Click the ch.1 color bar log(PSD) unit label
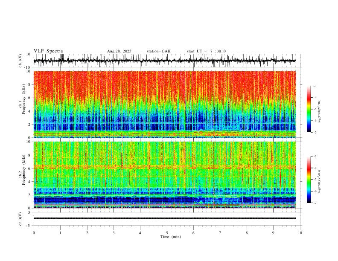This screenshot has height=261, width=338. coord(320,111)
